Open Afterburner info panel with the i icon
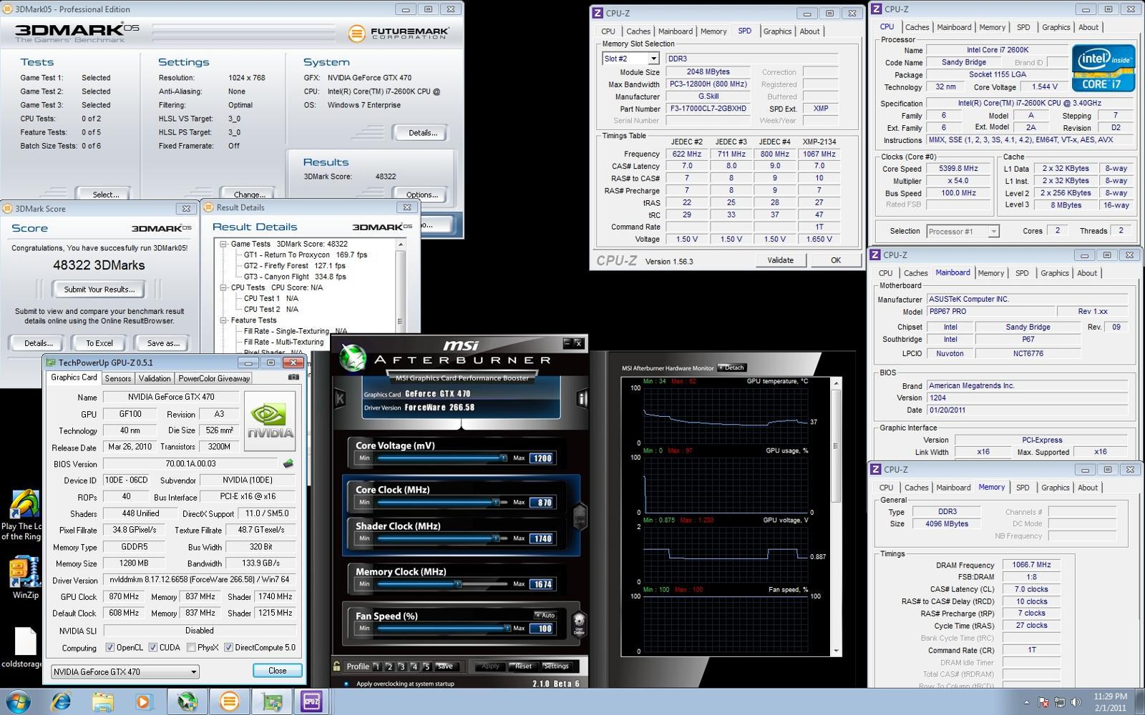 click(x=582, y=398)
